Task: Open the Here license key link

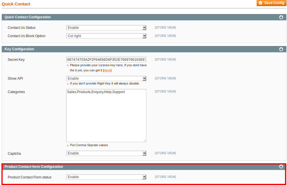Action: tap(107, 70)
